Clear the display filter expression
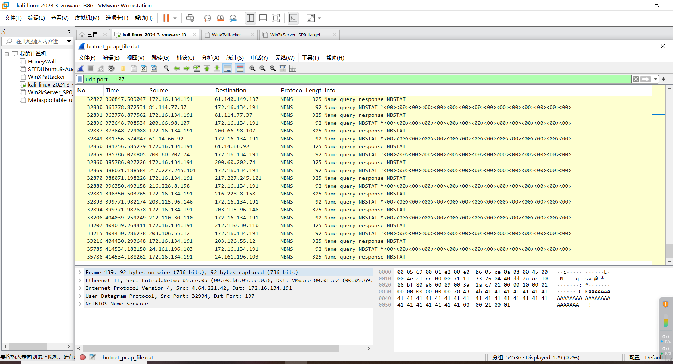The width and height of the screenshot is (673, 364). [636, 79]
